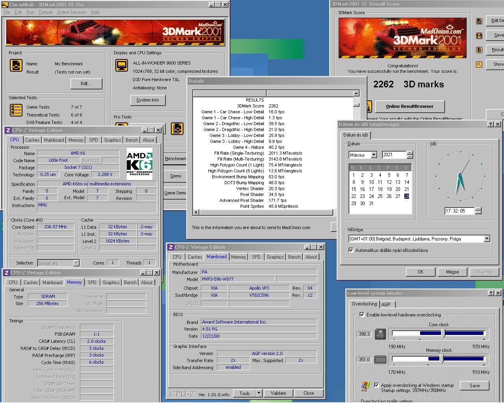Click the Core clock slider handle

pyautogui.click(x=443, y=333)
